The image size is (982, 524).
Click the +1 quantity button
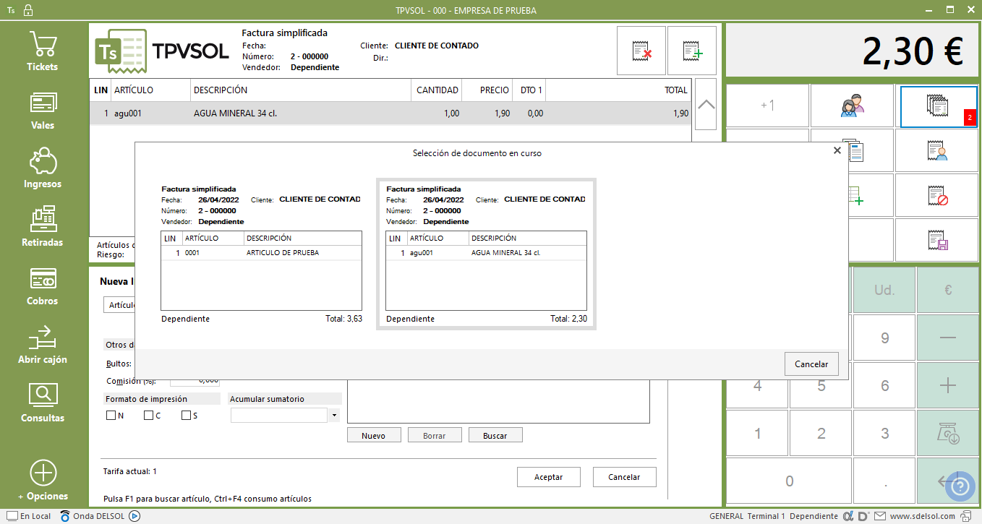pyautogui.click(x=767, y=106)
